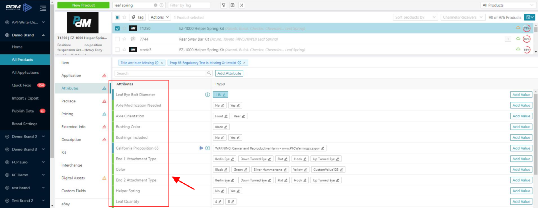Open the Sort products by dropdown
This screenshot has width=538, height=208.
(415, 17)
